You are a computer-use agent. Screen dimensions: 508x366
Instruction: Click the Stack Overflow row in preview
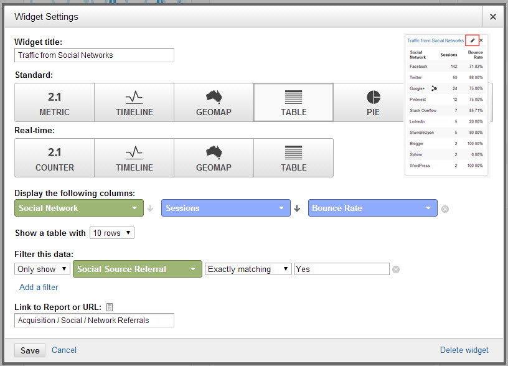446,110
